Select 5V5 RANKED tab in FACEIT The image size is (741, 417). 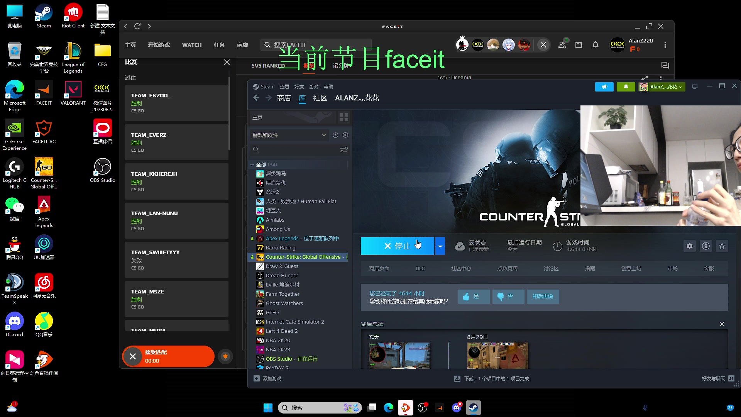click(x=268, y=66)
